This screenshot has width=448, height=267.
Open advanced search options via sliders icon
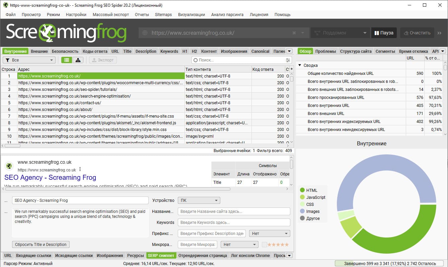[287, 60]
